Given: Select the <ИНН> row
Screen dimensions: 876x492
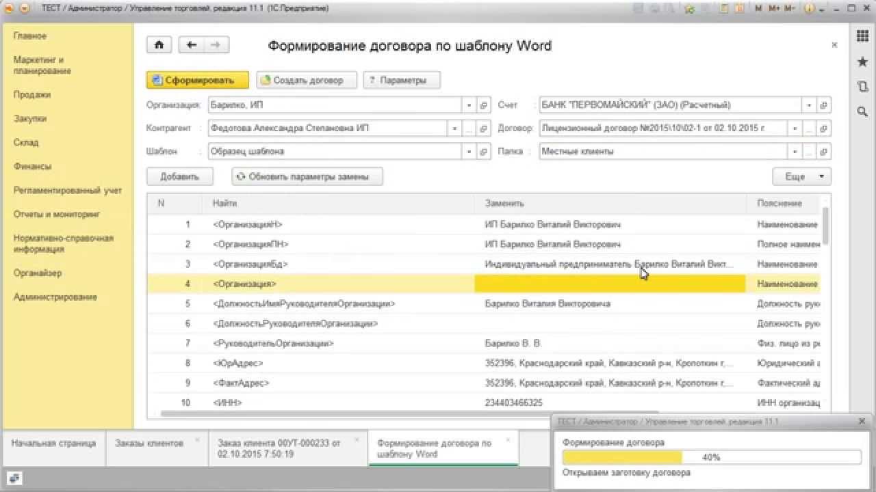Looking at the screenshot, I should (484, 402).
